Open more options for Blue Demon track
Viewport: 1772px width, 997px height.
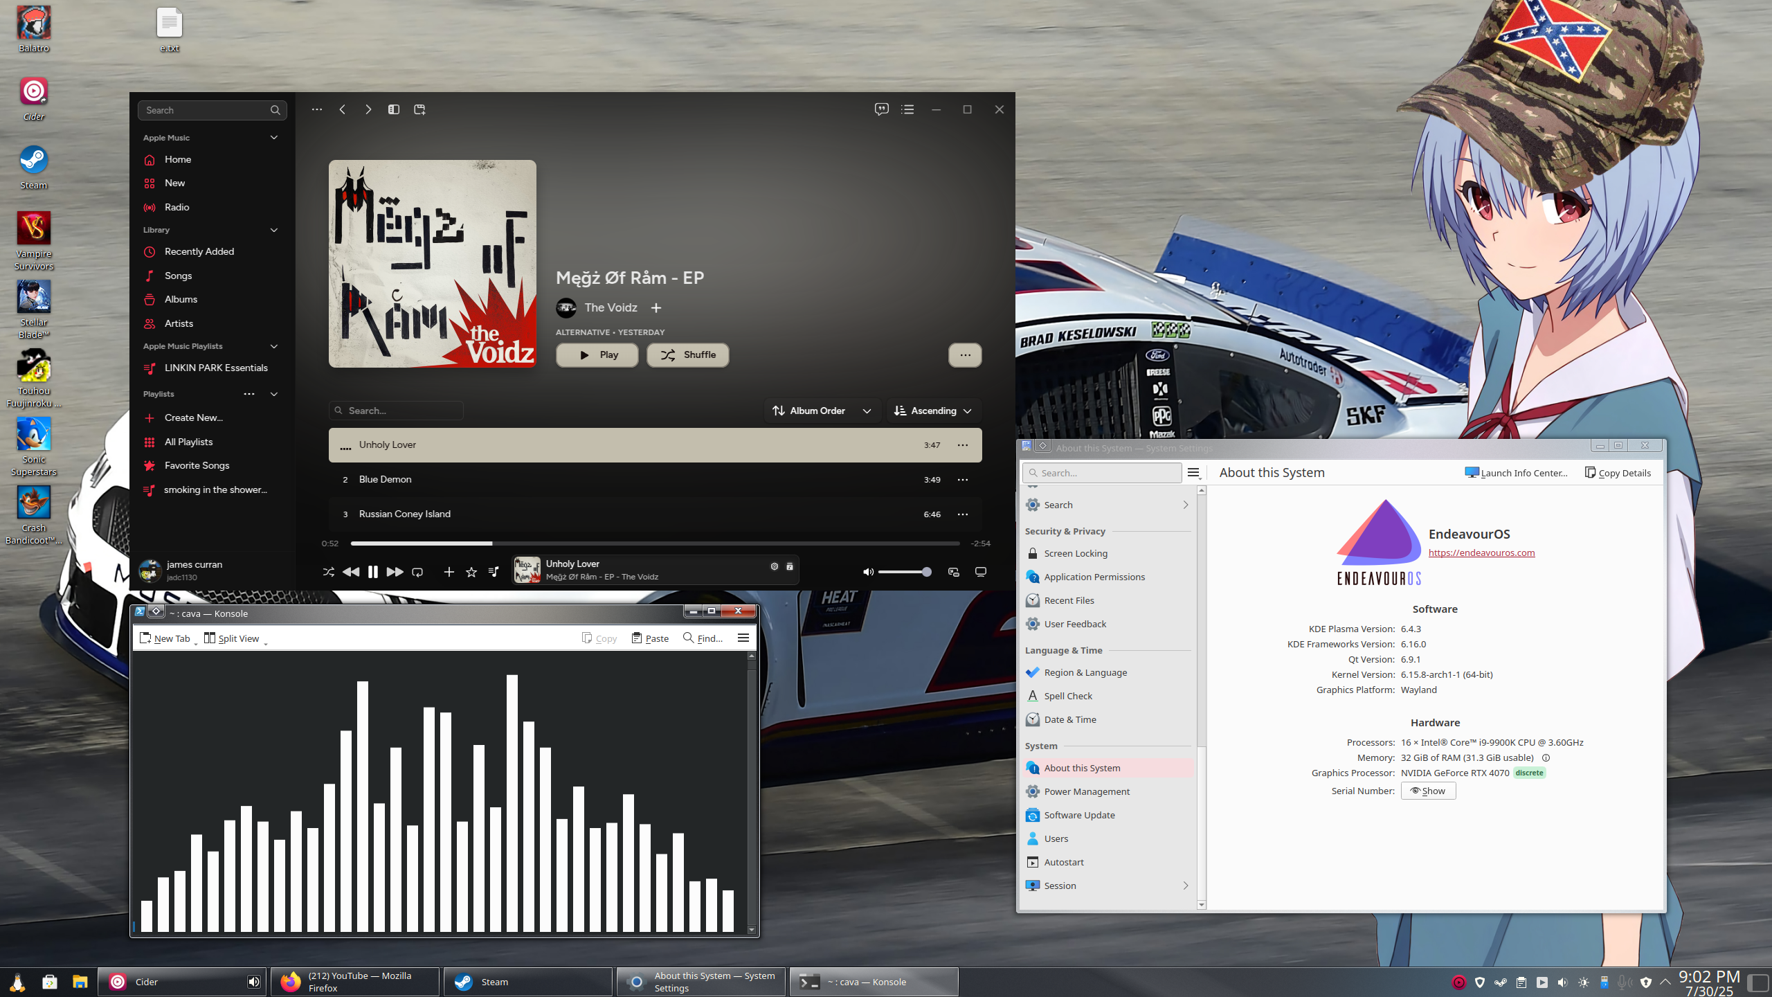963,479
